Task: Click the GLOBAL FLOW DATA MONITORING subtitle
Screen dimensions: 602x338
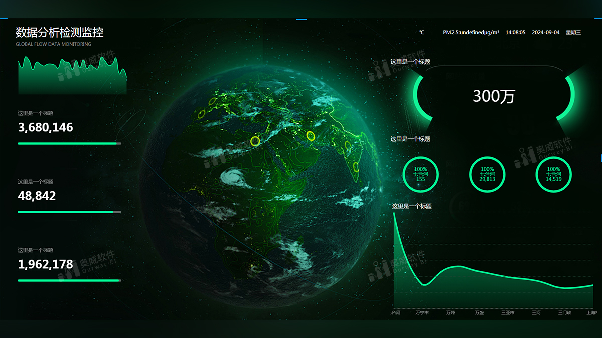Action: [x=53, y=44]
